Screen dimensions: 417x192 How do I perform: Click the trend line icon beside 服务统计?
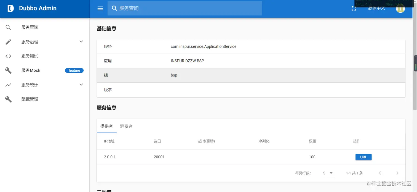click(x=8, y=85)
